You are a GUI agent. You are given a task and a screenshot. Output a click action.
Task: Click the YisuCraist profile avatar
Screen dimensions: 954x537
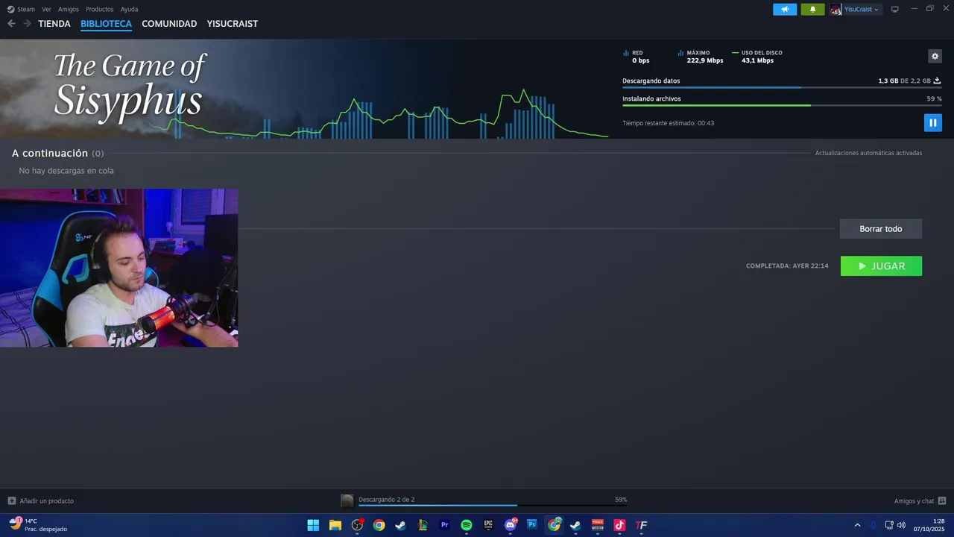(836, 9)
